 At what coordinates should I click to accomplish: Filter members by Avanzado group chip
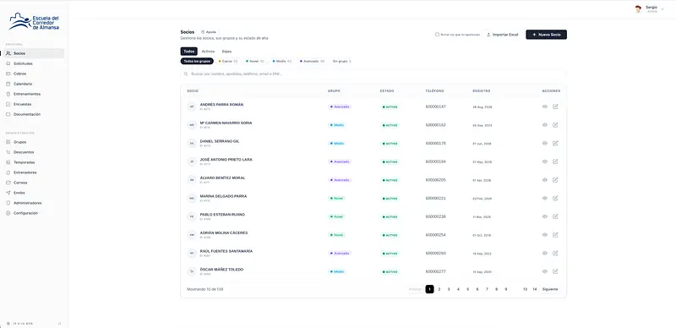[312, 61]
